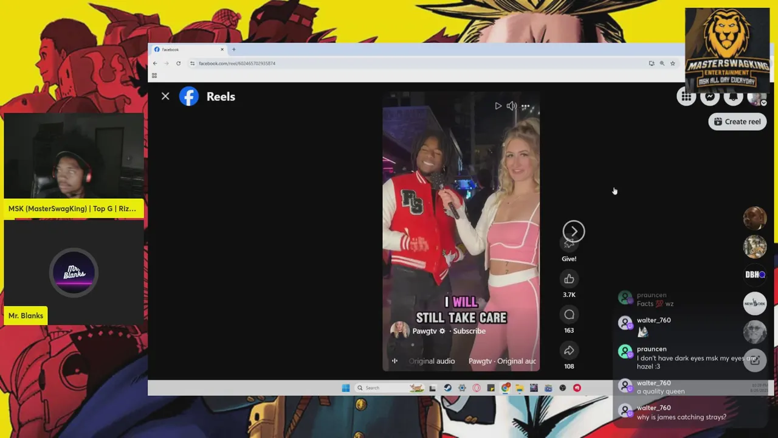Open the Settings gear in the taskbar

pos(462,388)
